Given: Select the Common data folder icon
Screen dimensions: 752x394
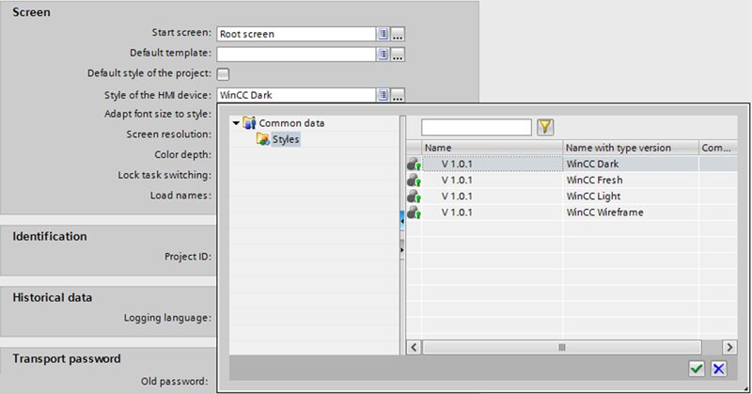Looking at the screenshot, I should [x=249, y=123].
